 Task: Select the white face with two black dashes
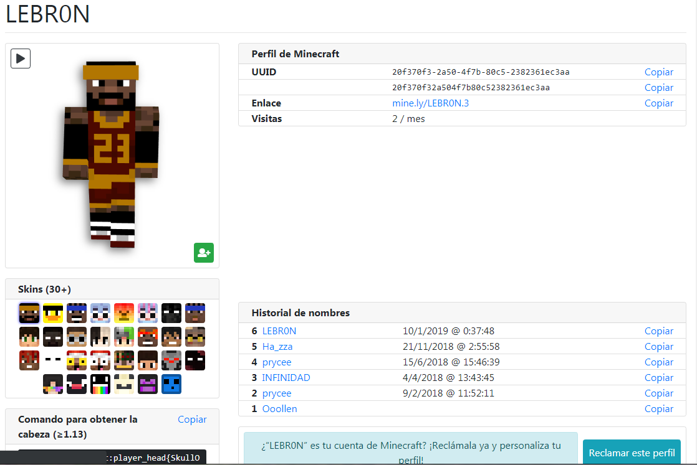click(53, 360)
